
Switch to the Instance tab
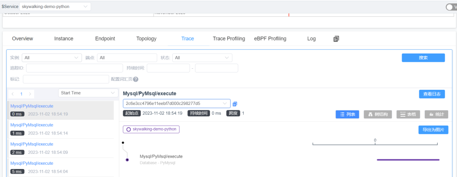[63, 39]
